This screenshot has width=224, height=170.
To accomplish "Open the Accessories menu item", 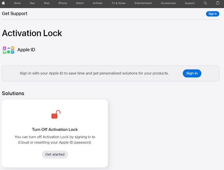I will (x=168, y=3).
